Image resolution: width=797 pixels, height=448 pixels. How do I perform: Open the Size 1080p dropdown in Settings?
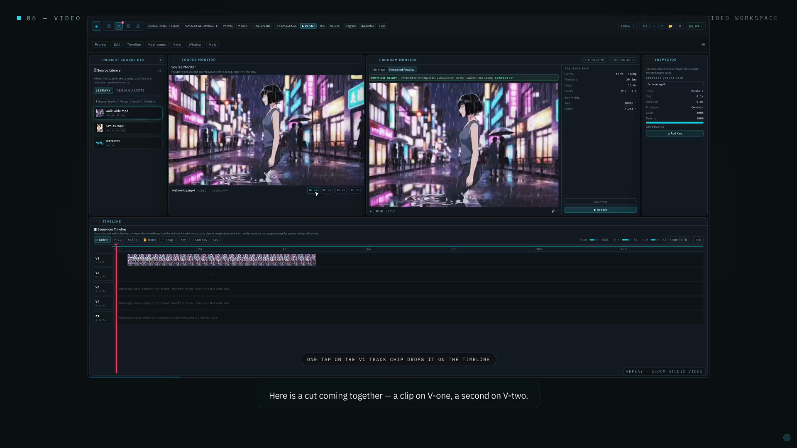[x=630, y=103]
